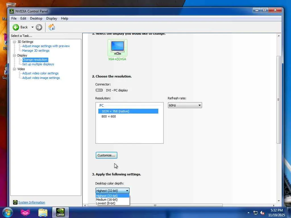Click the taskbar clock showing 5:32 PM
This screenshot has width=291, height=218.
point(277,213)
